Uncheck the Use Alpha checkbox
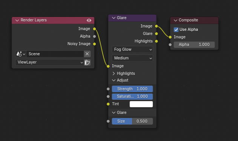 point(176,30)
